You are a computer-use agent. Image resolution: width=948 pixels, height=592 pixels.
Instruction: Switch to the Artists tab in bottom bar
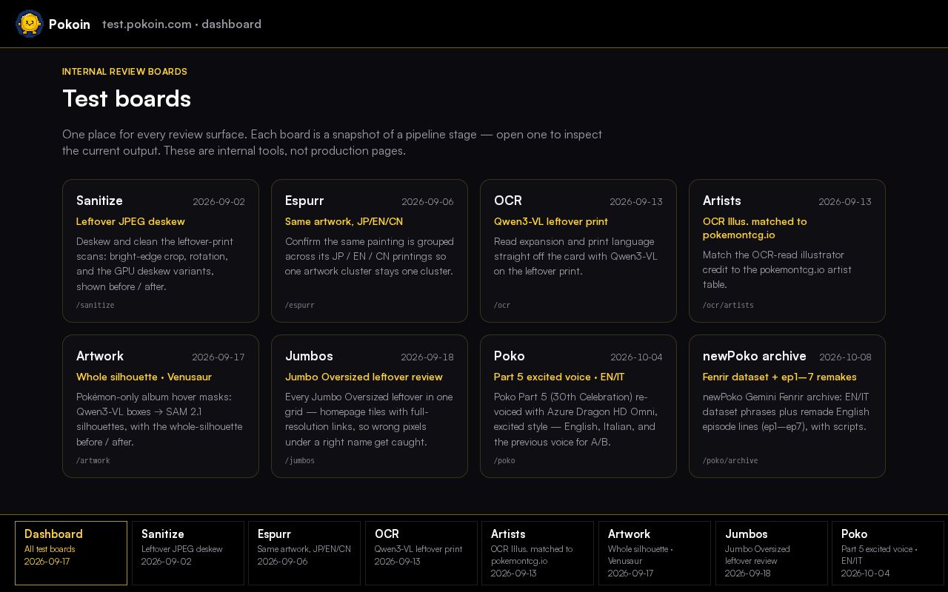coord(538,553)
